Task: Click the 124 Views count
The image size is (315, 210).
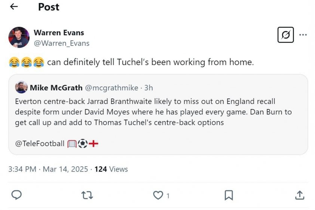Action: tap(111, 169)
